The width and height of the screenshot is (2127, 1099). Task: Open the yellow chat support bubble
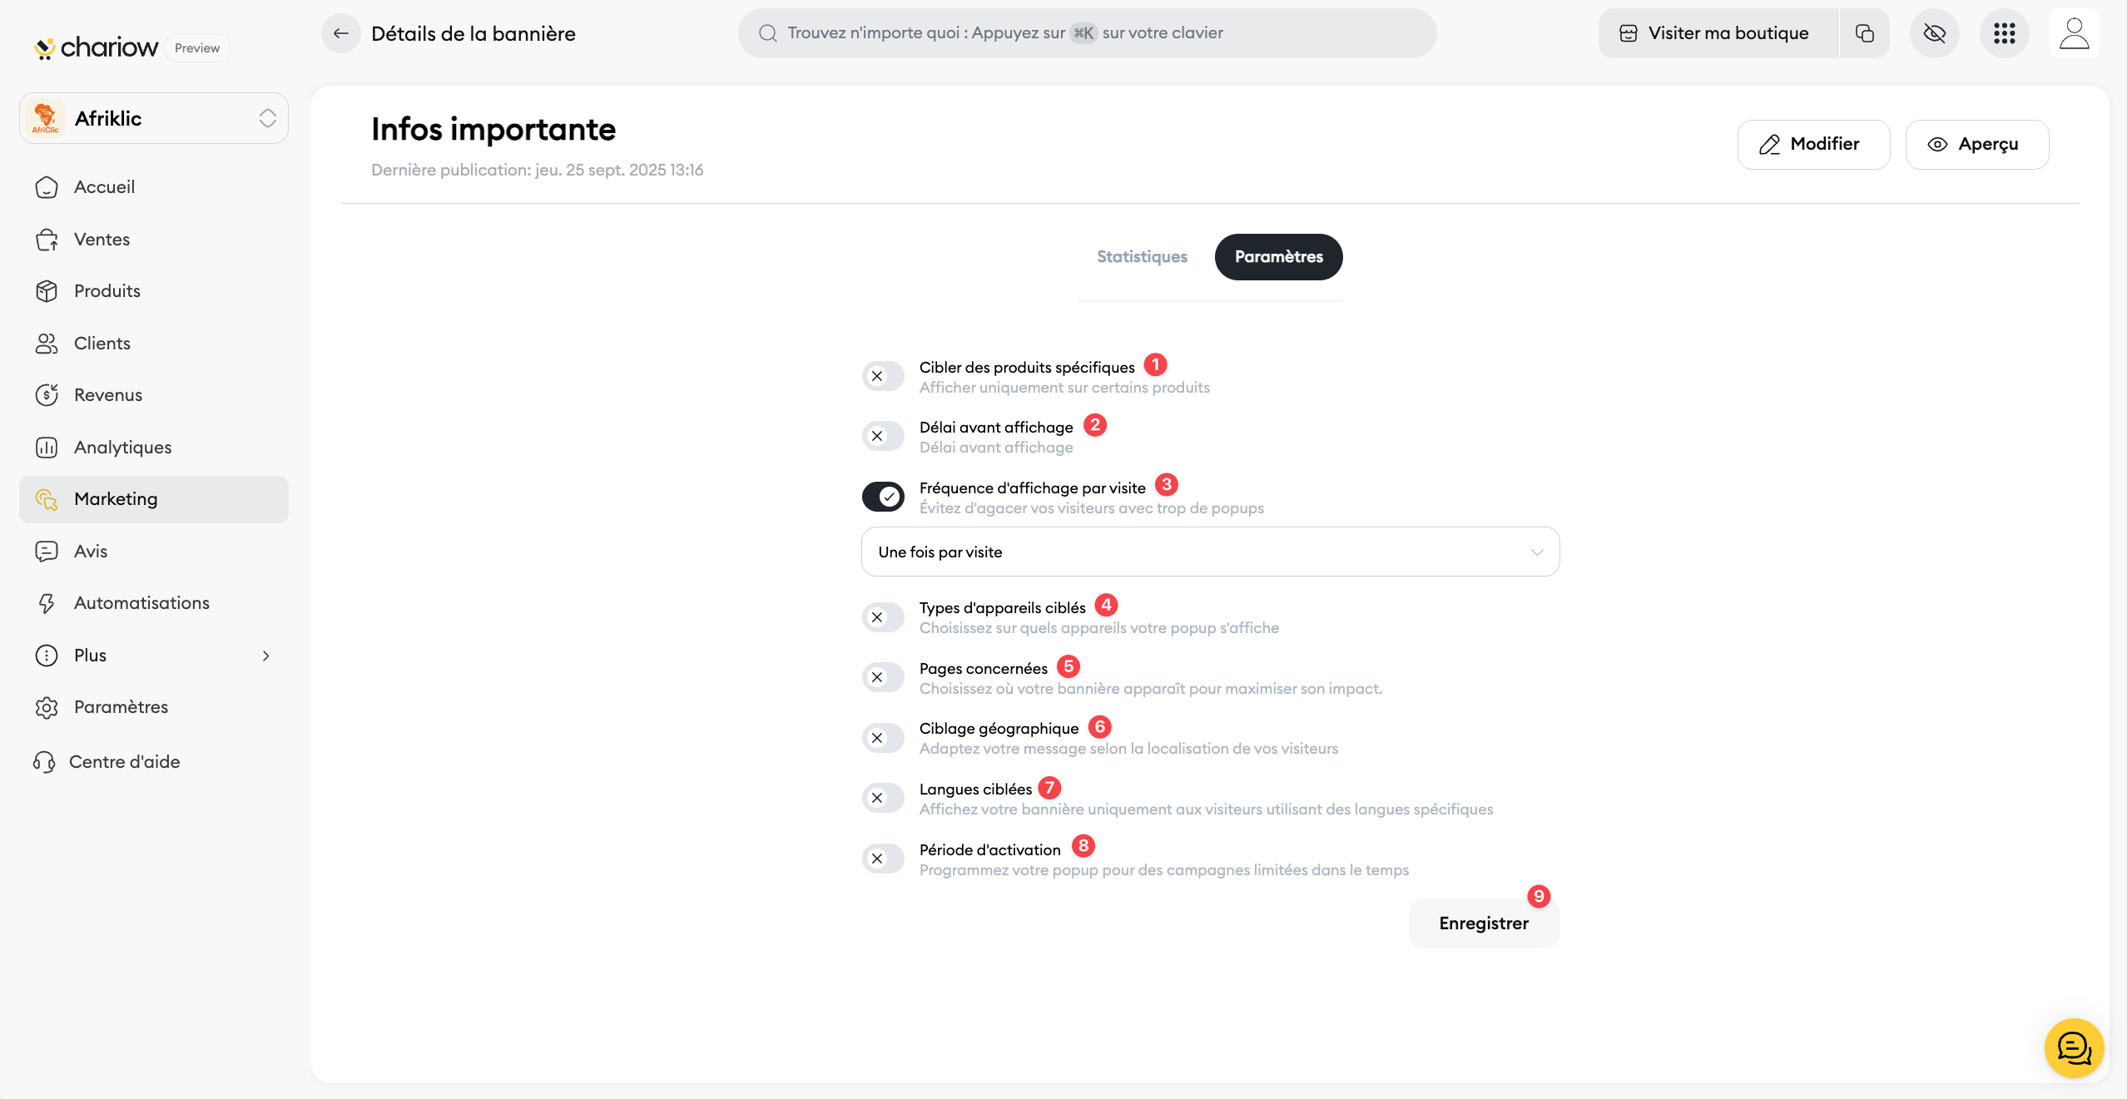[x=2074, y=1048]
